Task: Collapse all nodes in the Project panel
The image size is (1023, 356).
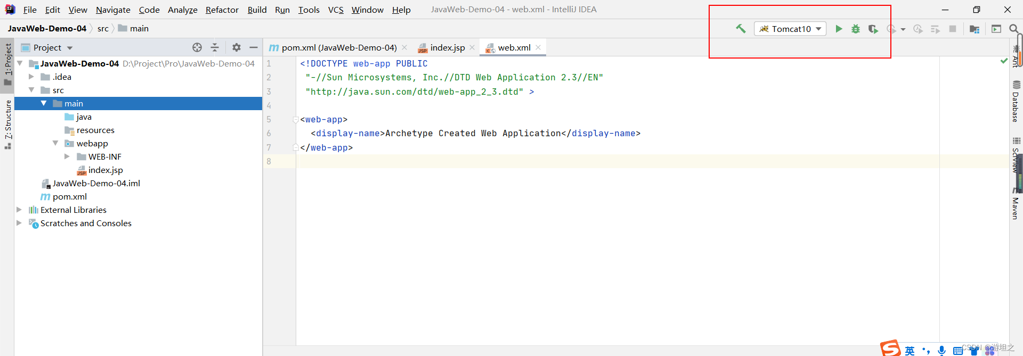Action: click(215, 47)
